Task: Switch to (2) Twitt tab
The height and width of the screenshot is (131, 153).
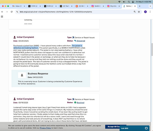Action: coord(66,6)
